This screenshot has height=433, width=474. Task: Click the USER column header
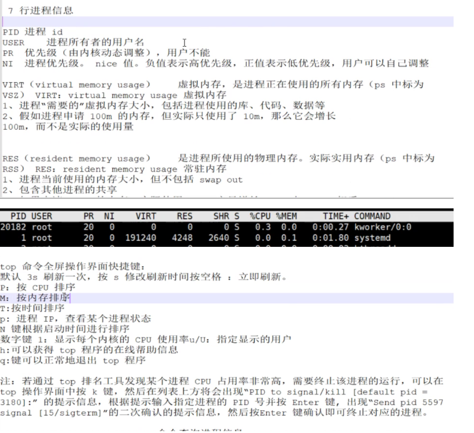[x=41, y=216]
